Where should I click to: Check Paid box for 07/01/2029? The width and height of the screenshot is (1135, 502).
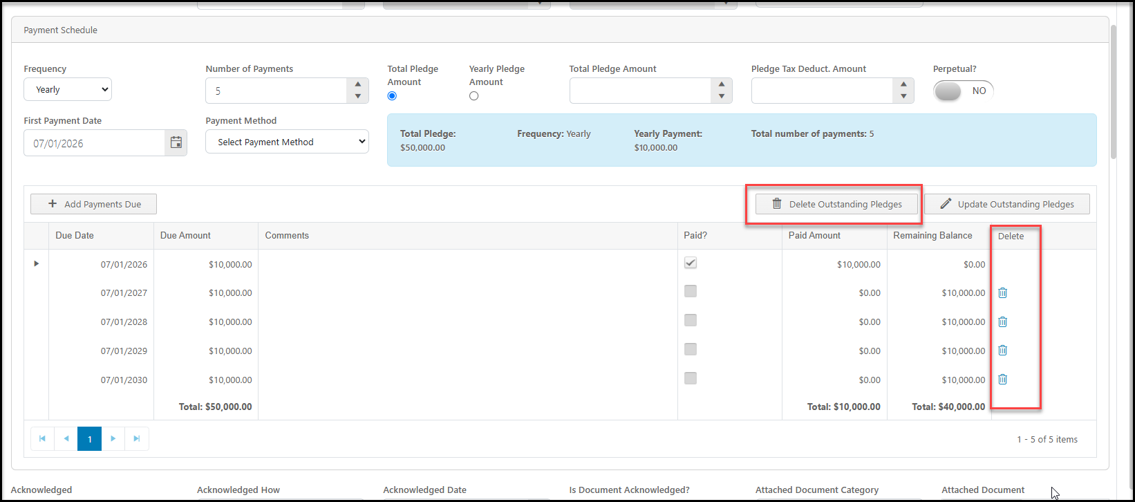[691, 350]
